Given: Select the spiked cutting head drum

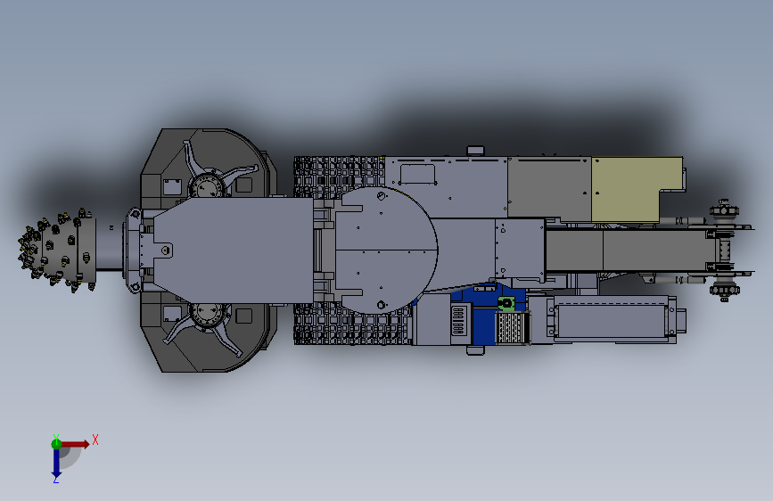Looking at the screenshot, I should click(57, 250).
